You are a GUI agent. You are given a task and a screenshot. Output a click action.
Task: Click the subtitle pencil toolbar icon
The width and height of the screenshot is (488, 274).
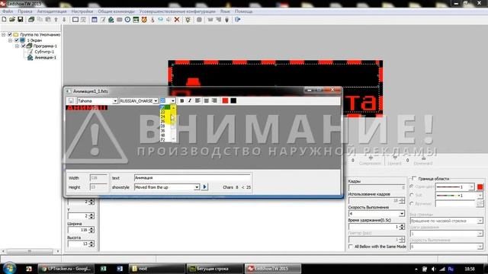click(x=103, y=20)
